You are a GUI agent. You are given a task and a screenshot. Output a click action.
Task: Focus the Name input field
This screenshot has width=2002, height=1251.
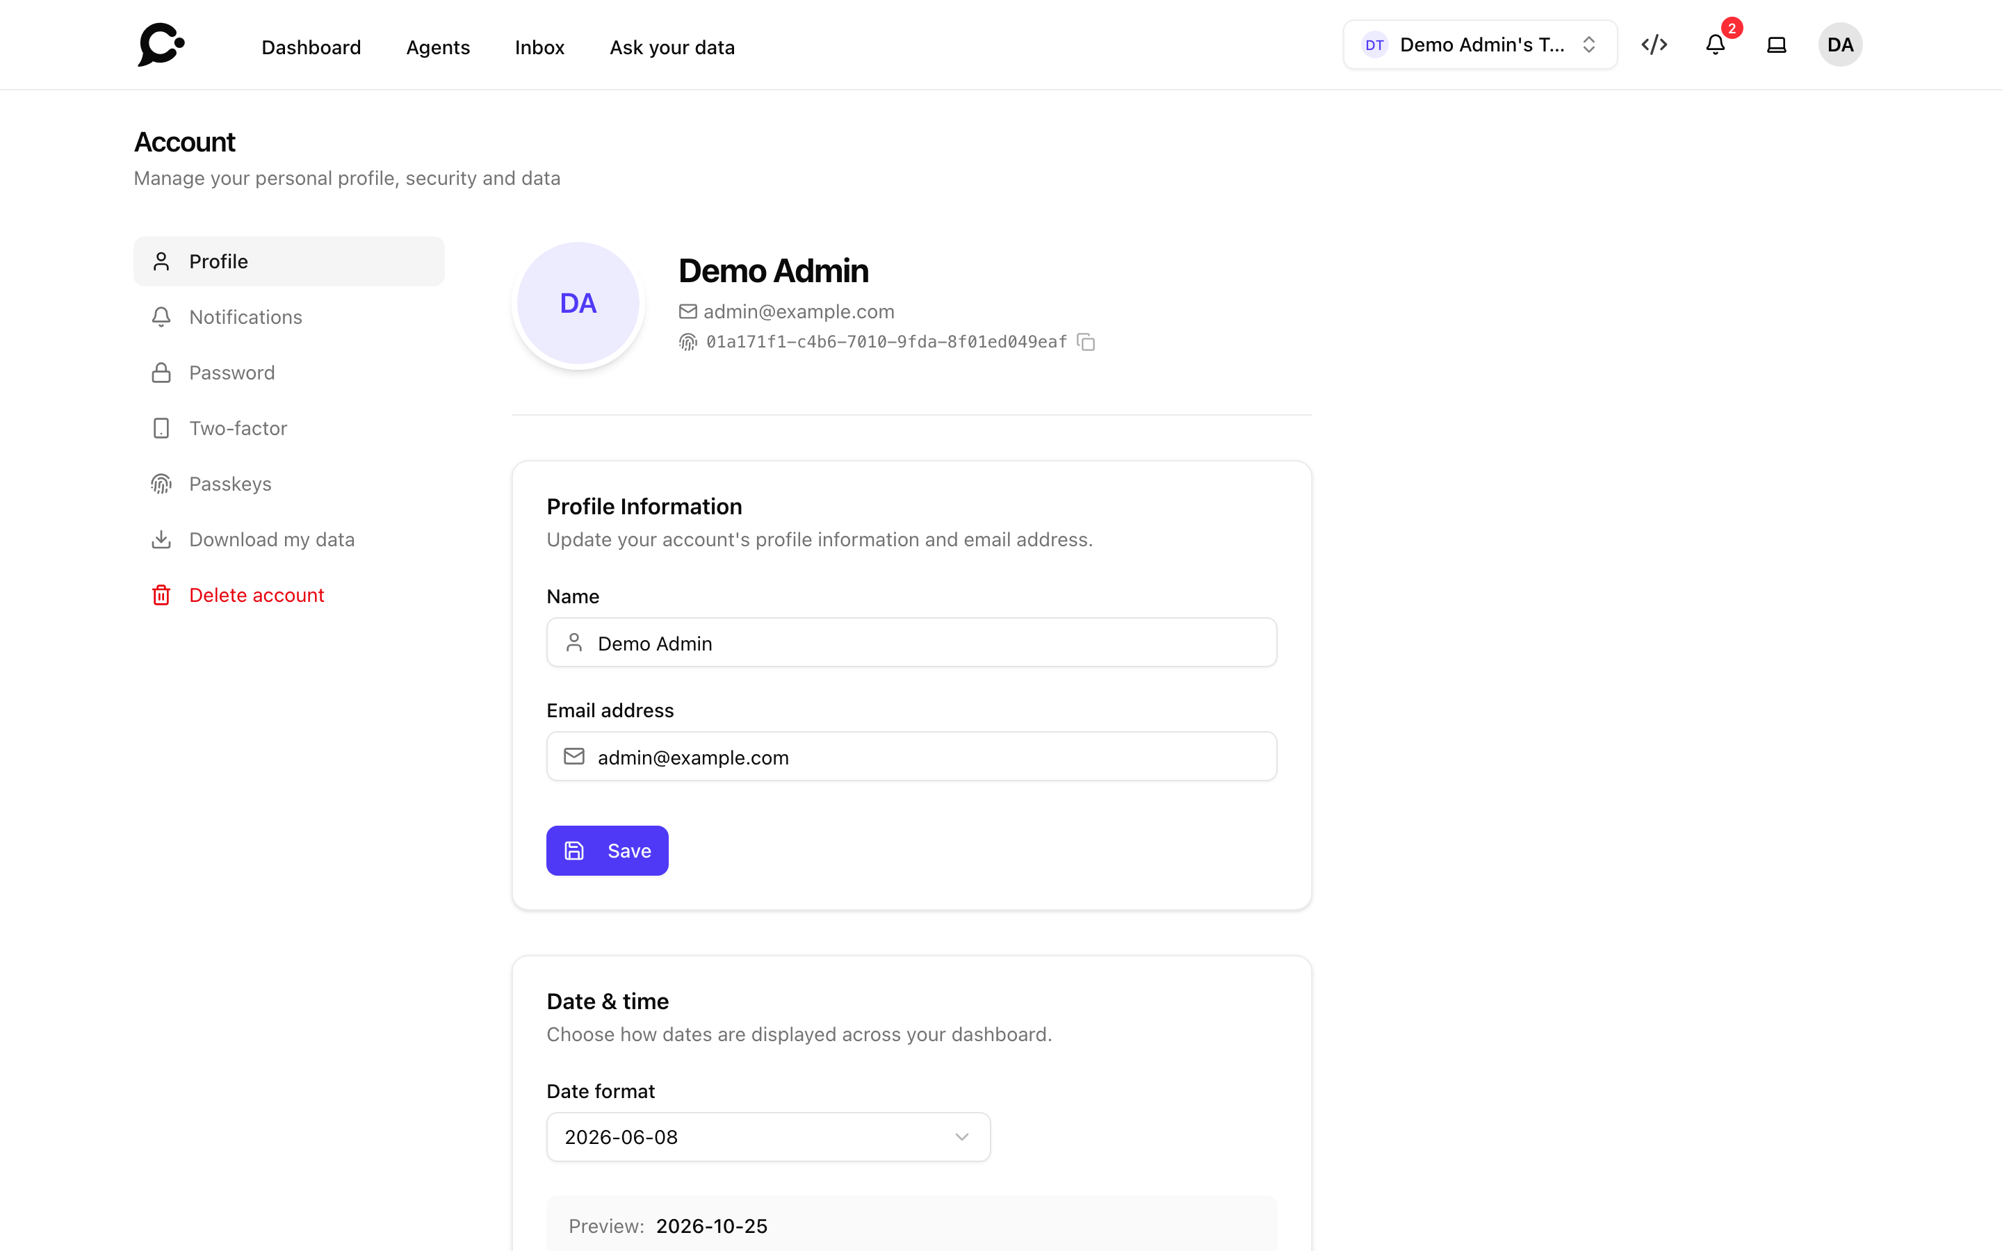(x=911, y=643)
